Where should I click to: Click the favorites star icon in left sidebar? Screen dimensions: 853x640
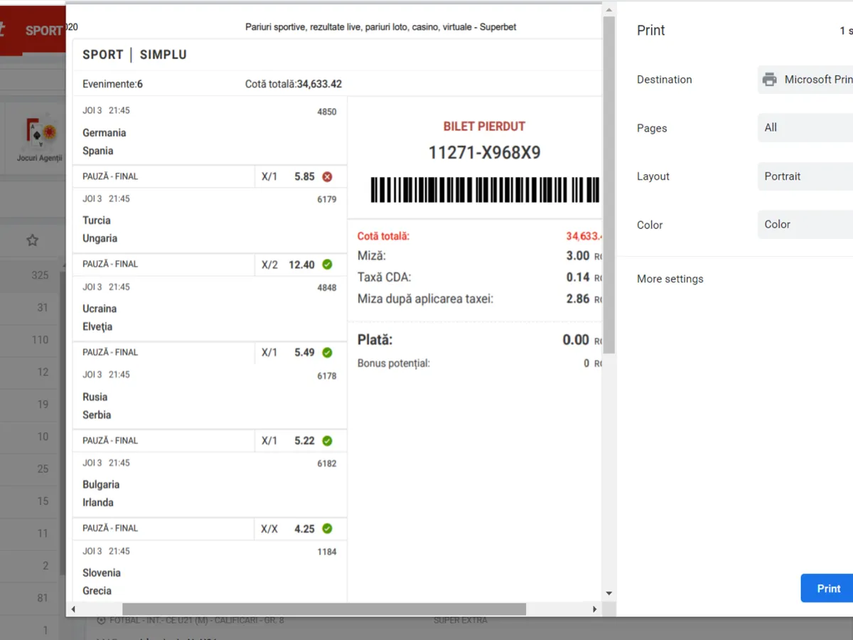32,240
